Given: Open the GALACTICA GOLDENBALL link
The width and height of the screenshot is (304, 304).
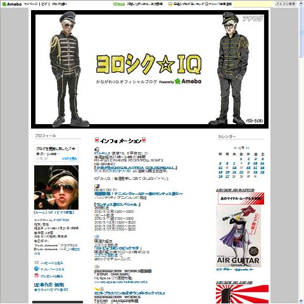Looking at the screenshot, I should [x=136, y=168].
